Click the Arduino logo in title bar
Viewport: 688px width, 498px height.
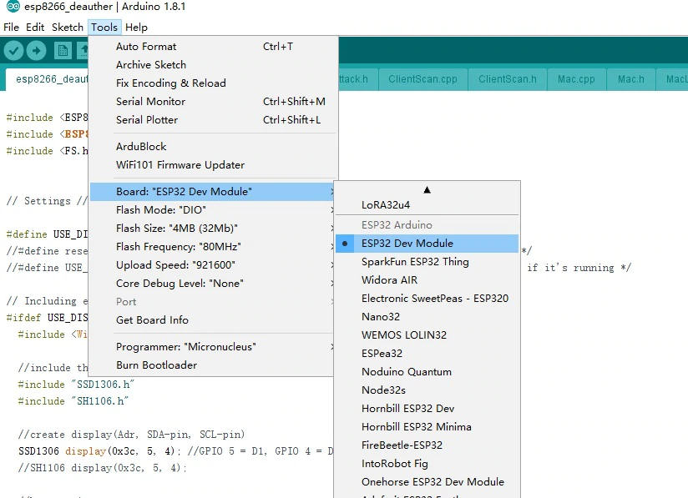point(13,6)
